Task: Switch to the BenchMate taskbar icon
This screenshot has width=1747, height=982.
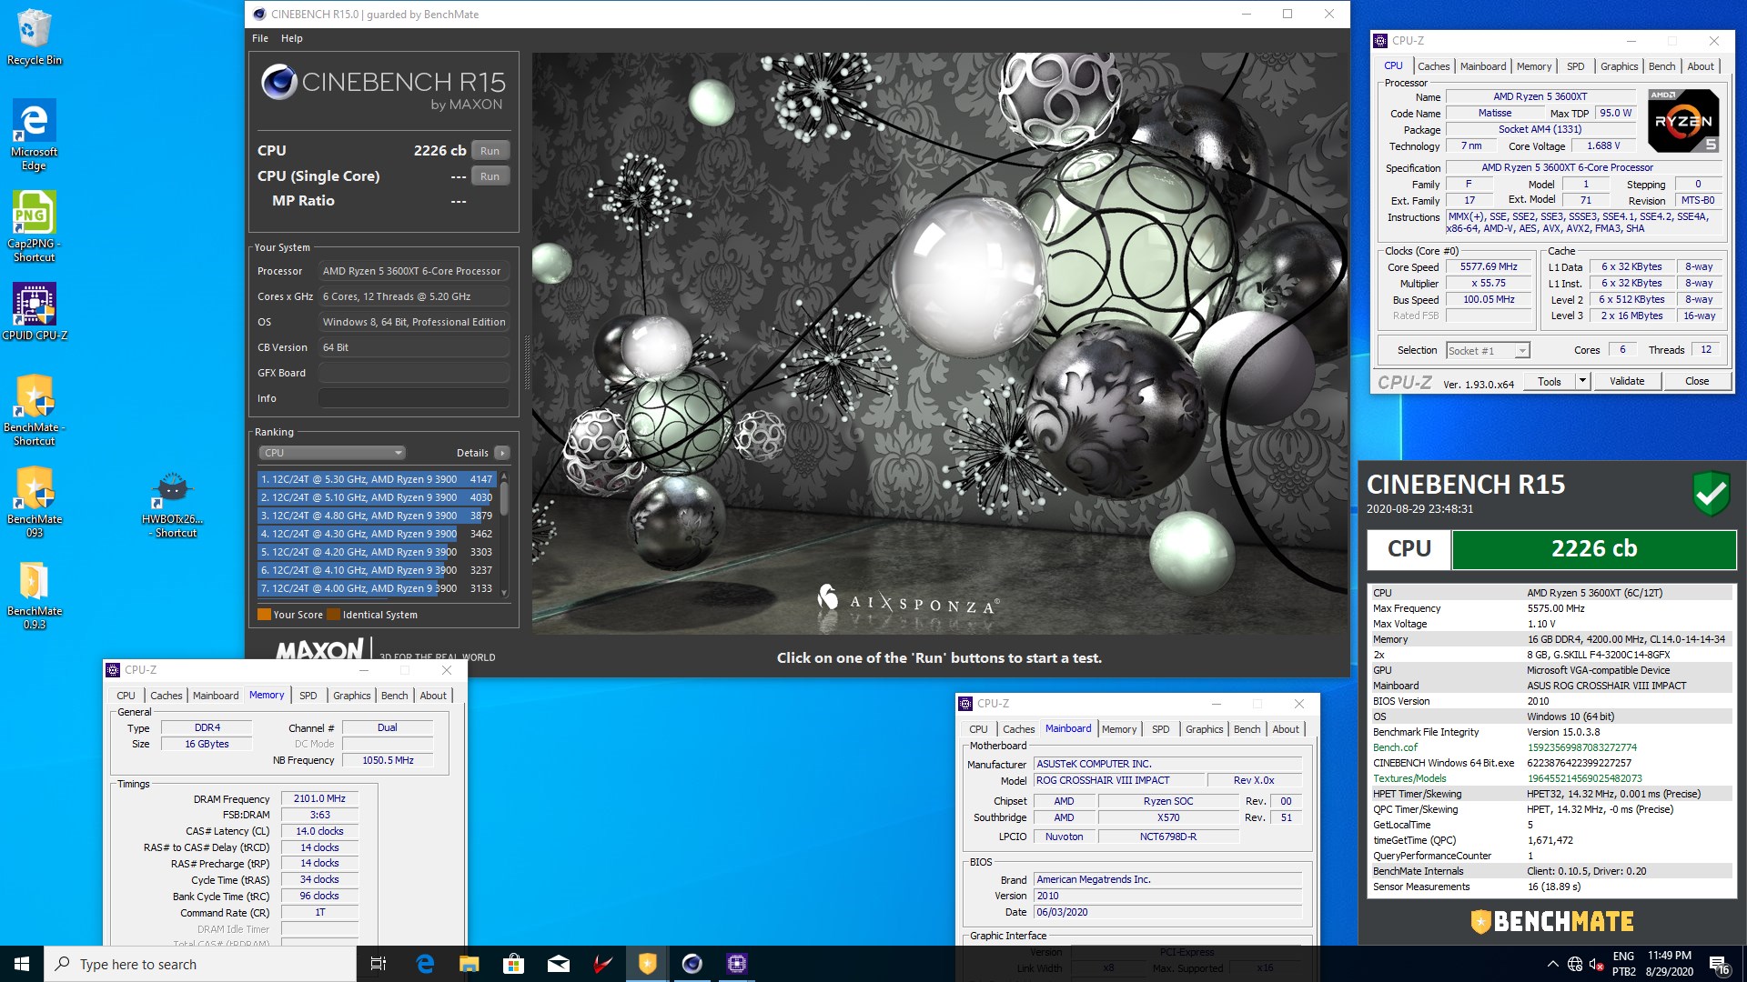Action: click(x=647, y=964)
